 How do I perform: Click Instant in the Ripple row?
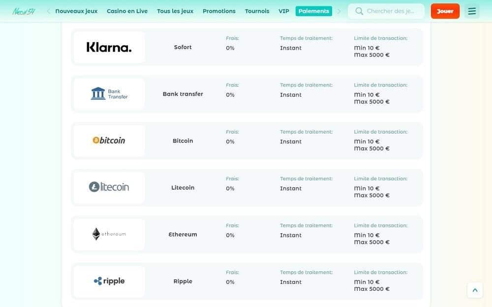291,282
